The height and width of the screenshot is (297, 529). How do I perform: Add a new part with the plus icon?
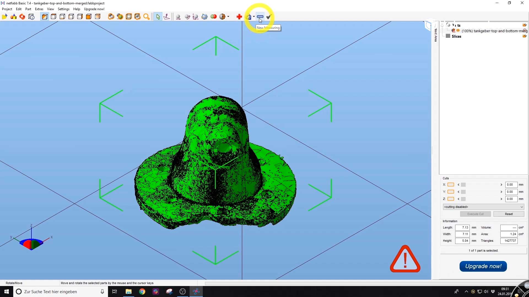(x=239, y=16)
